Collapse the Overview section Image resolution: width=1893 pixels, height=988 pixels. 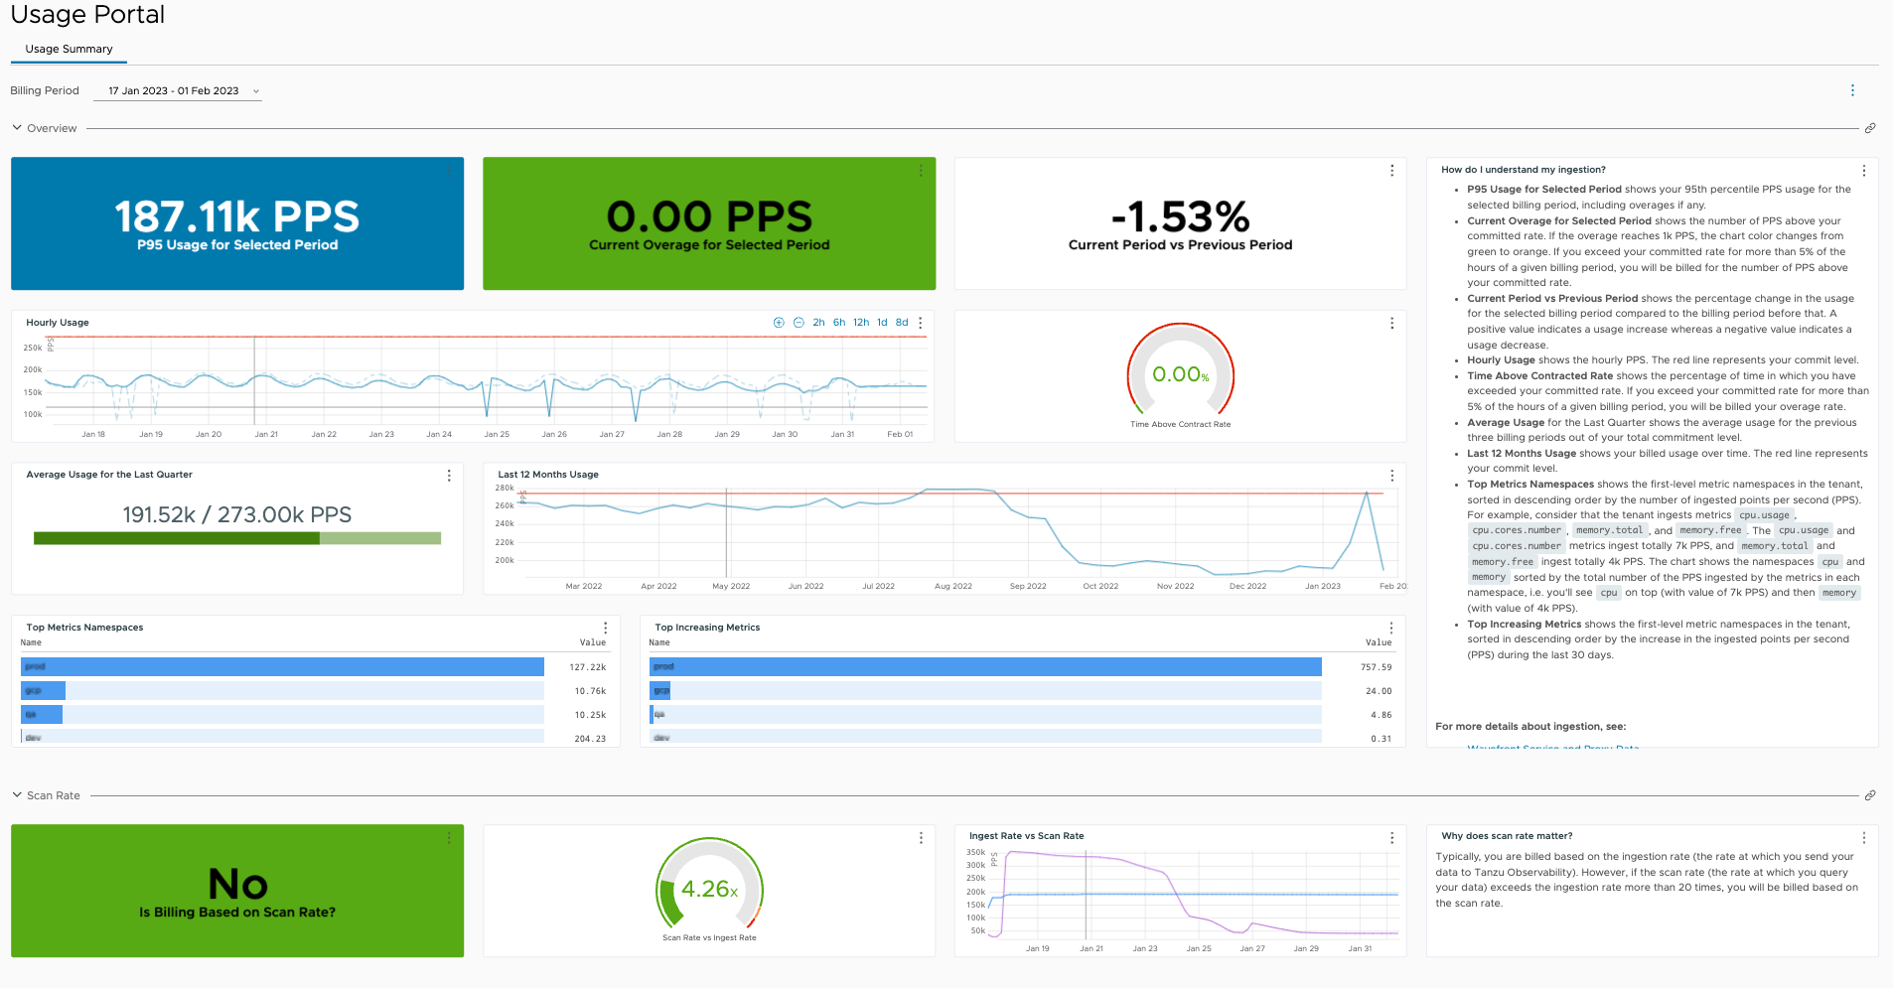tap(17, 128)
